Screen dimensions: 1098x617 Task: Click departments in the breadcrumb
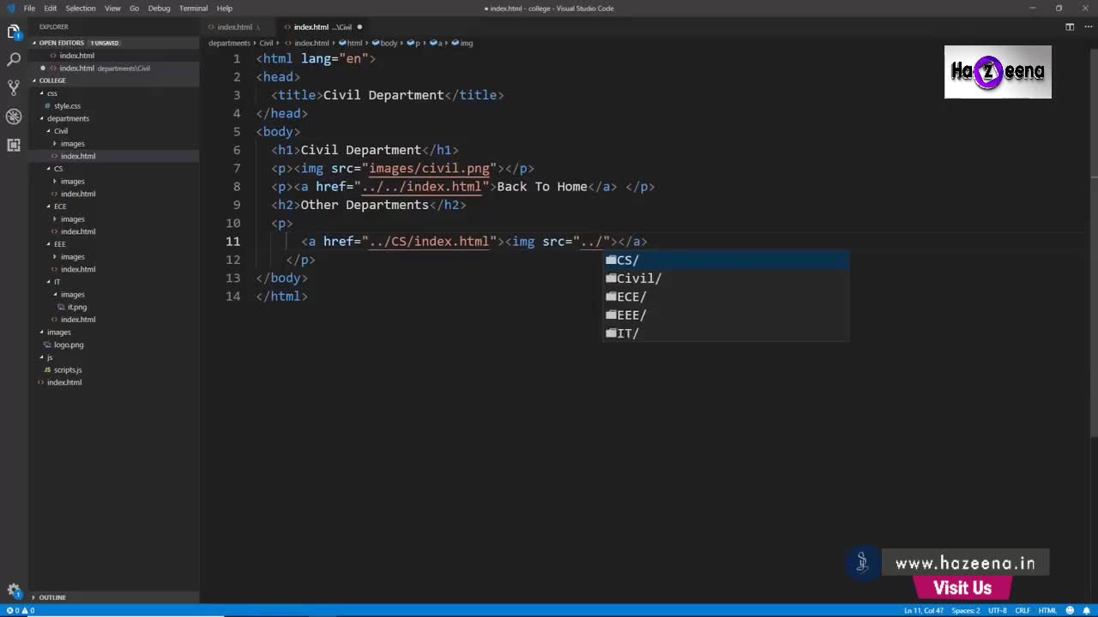(229, 43)
